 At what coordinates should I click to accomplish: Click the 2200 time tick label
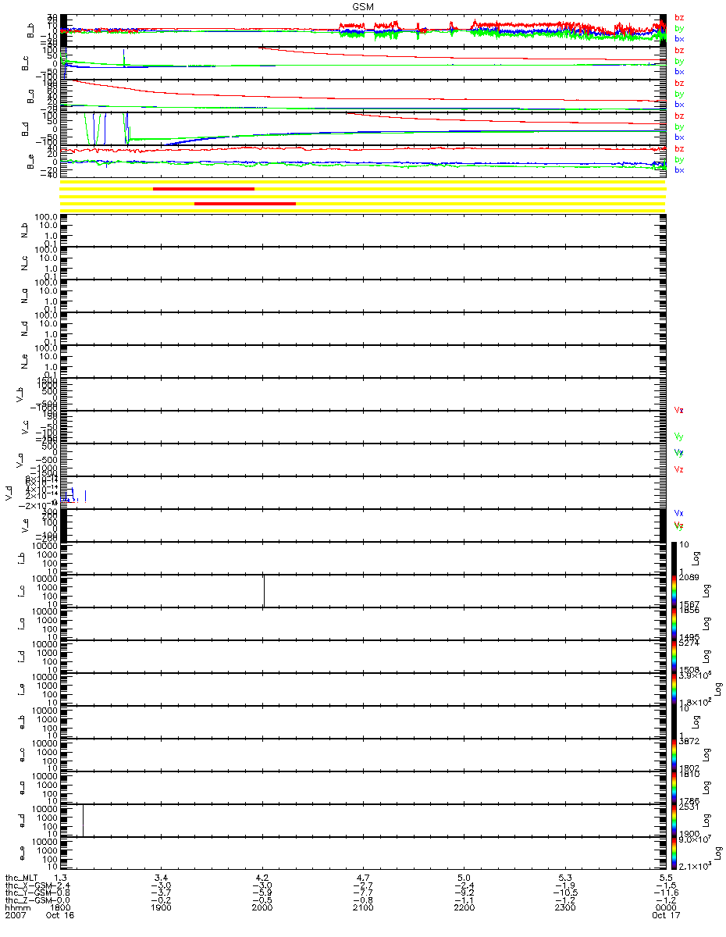click(x=464, y=908)
